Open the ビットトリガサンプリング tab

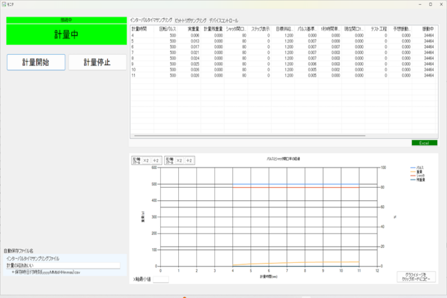191,21
